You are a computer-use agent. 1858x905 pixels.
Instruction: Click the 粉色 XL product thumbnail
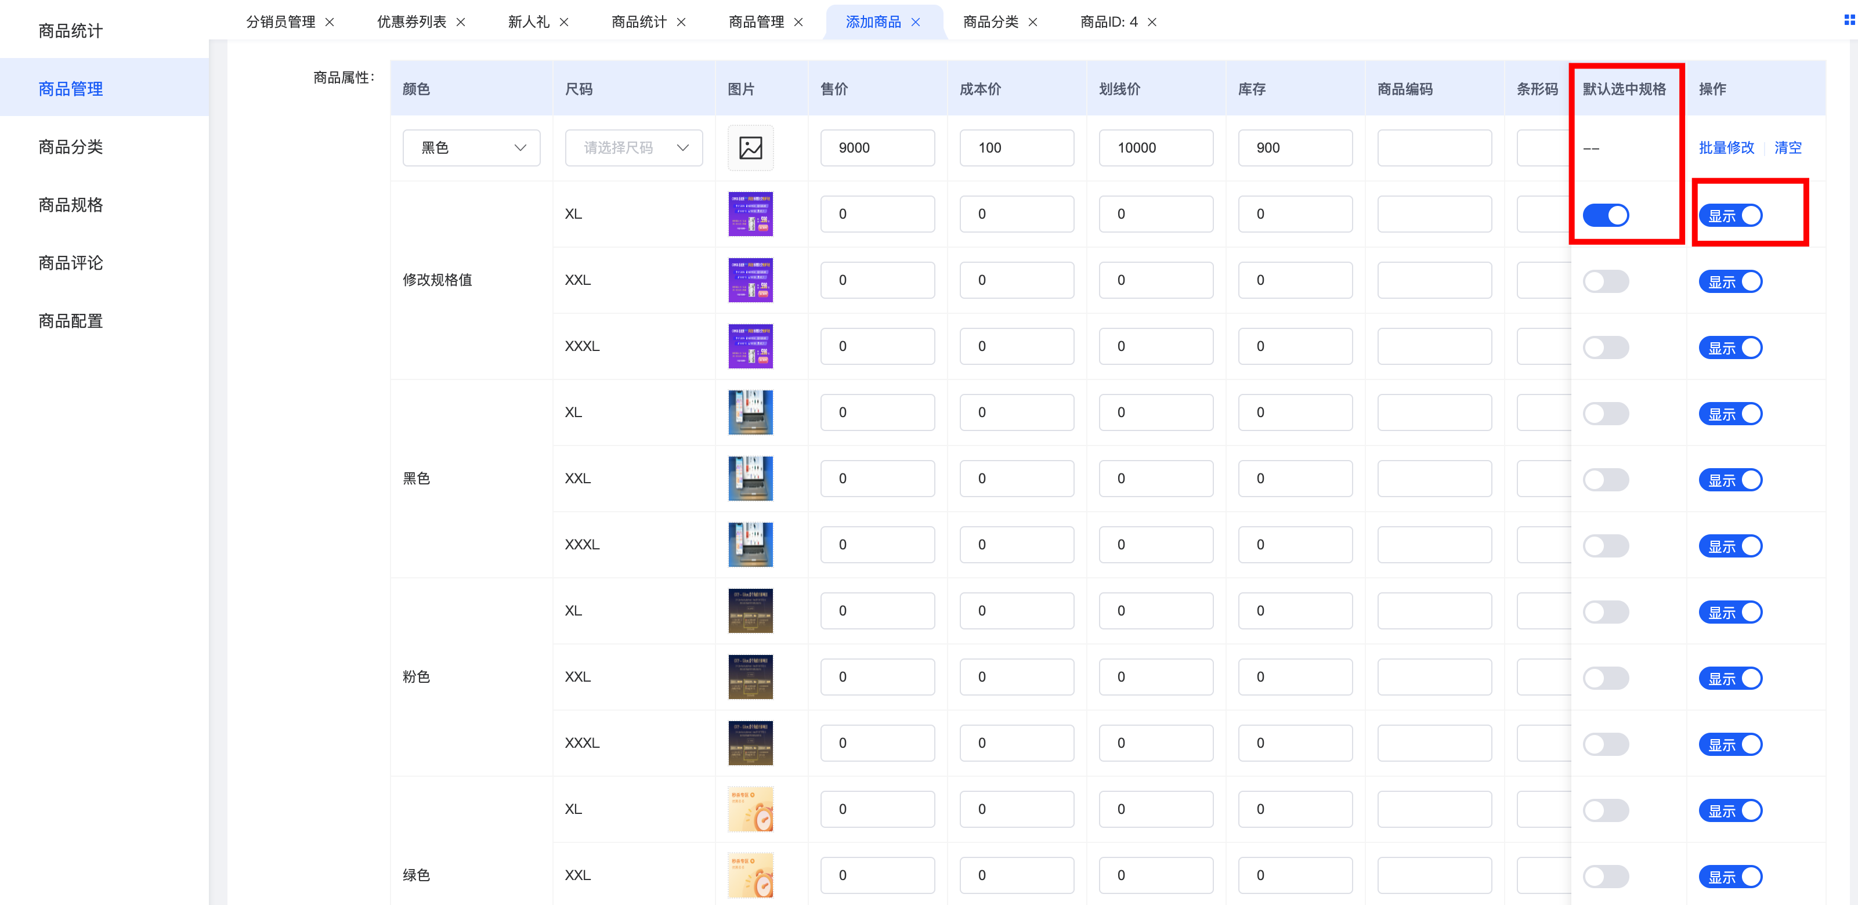point(750,611)
